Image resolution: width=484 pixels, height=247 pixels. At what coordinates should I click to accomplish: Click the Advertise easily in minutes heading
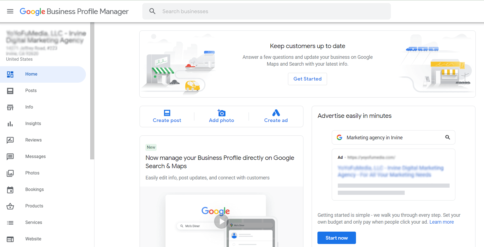point(355,116)
